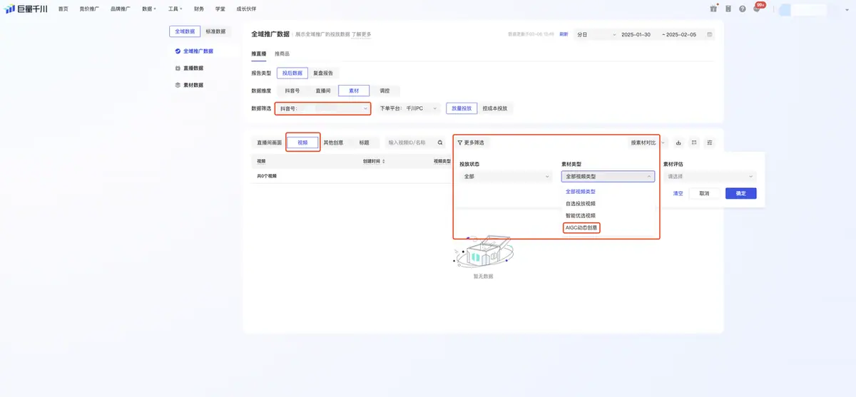Open 学堂 in top navigation
Image resolution: width=856 pixels, height=397 pixels.
220,9
